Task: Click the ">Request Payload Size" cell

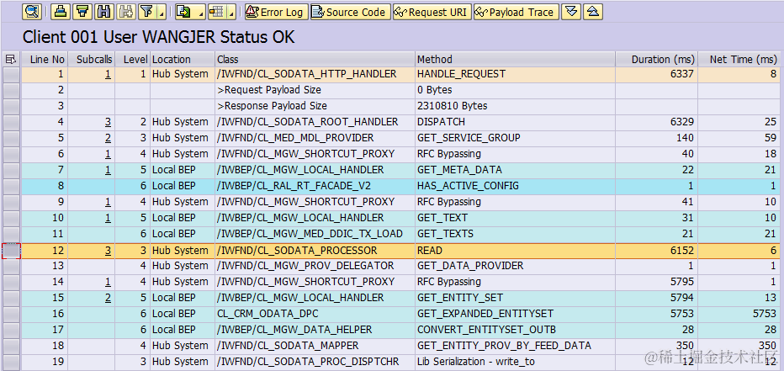Action: (x=315, y=91)
